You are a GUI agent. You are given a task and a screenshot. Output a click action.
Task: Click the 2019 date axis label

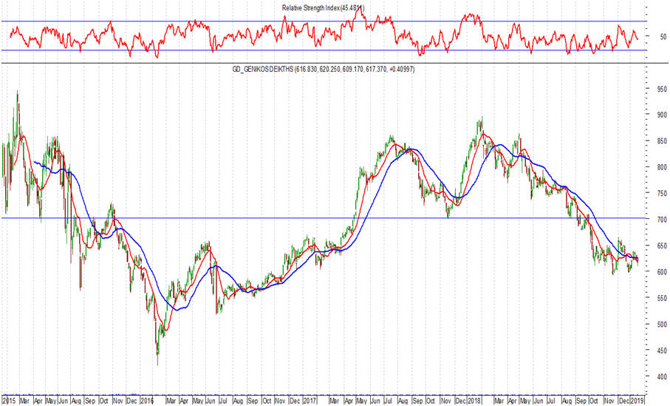[637, 400]
